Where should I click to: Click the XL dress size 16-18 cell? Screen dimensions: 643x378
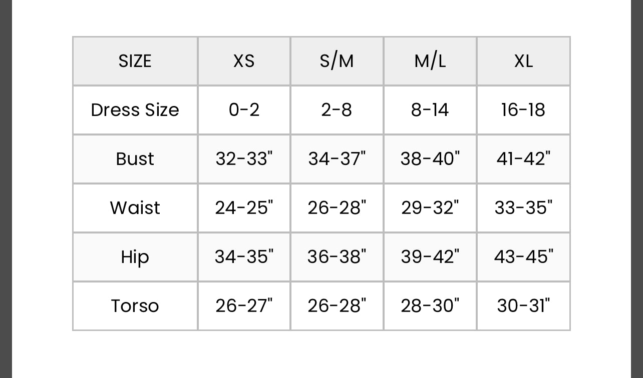pos(523,110)
